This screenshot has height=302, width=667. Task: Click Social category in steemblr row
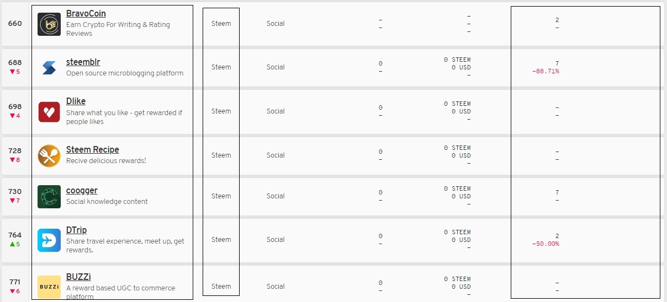click(x=276, y=67)
